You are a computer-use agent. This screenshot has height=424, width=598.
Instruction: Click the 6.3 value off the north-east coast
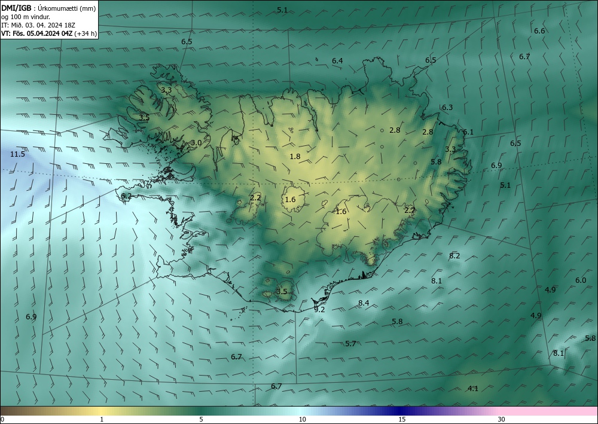[447, 108]
